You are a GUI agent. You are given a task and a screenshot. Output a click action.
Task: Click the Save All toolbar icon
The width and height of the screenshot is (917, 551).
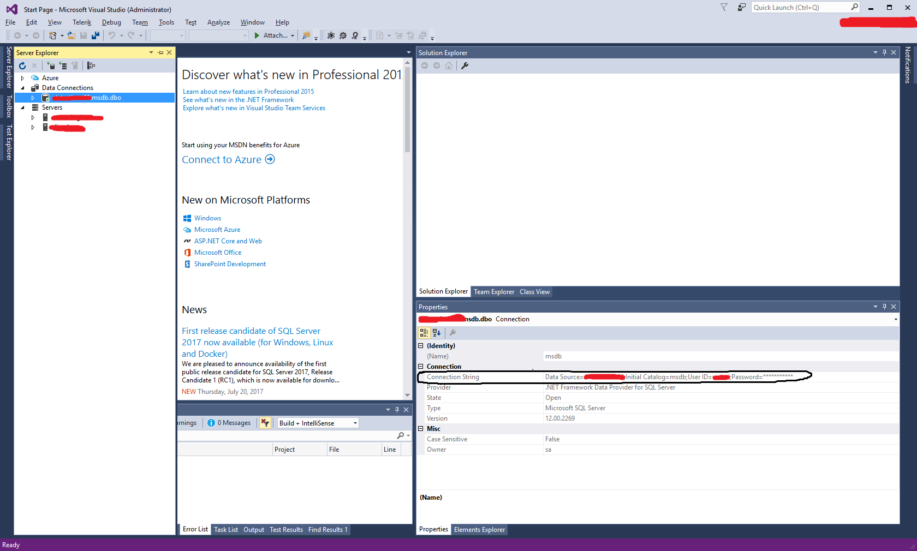click(x=96, y=35)
